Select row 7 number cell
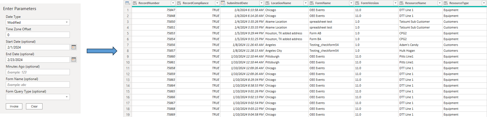The width and height of the screenshot is (487, 117). pyautogui.click(x=128, y=45)
